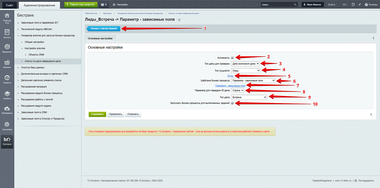Expand Очистка базы данных tree item

point(18,67)
